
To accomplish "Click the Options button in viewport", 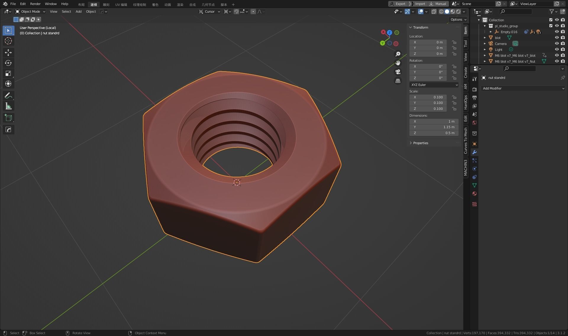I will tap(458, 20).
